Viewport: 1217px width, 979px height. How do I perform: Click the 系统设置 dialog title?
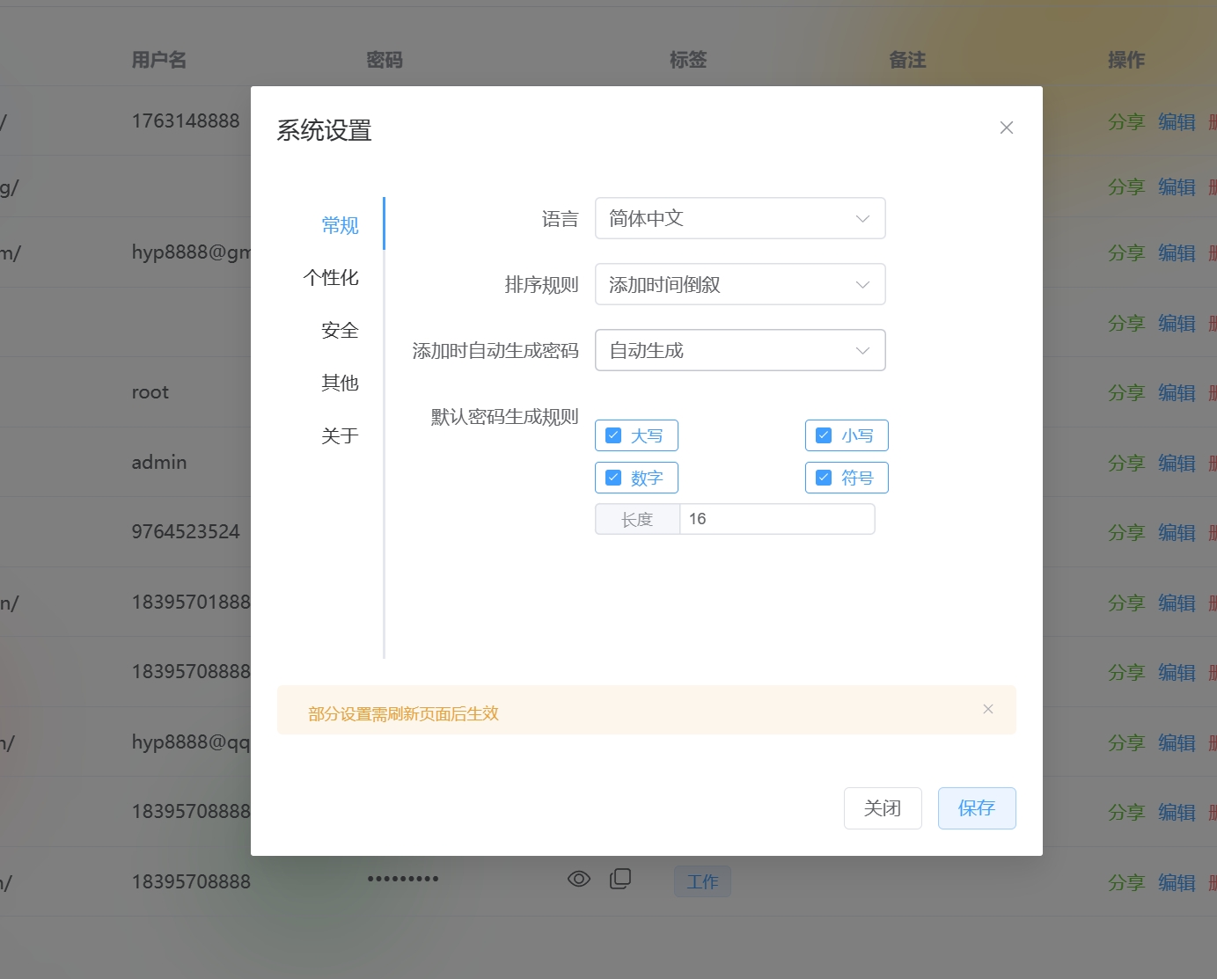pyautogui.click(x=324, y=130)
